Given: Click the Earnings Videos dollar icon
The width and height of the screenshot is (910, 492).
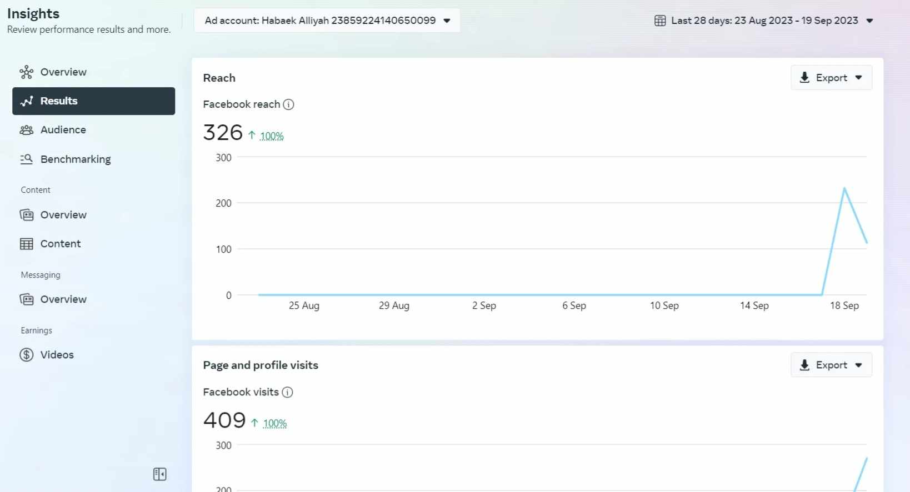Looking at the screenshot, I should coord(26,355).
